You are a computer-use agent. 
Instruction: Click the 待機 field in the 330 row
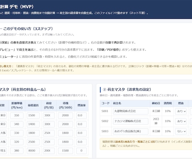[66, 133]
